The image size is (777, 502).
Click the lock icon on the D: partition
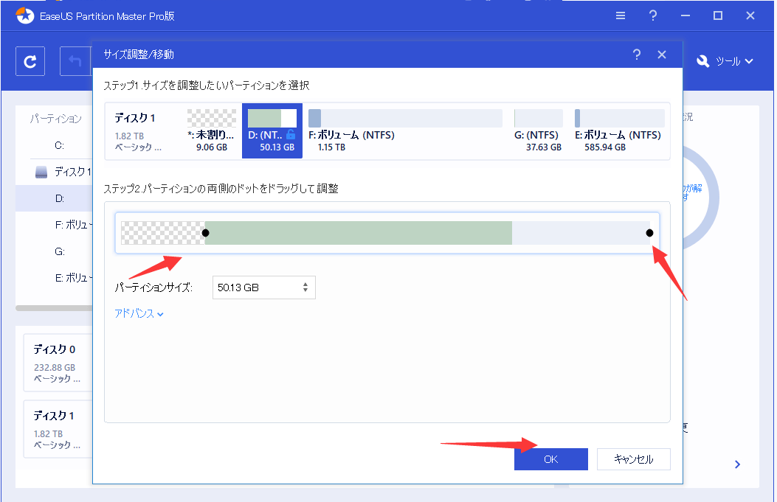coord(291,134)
